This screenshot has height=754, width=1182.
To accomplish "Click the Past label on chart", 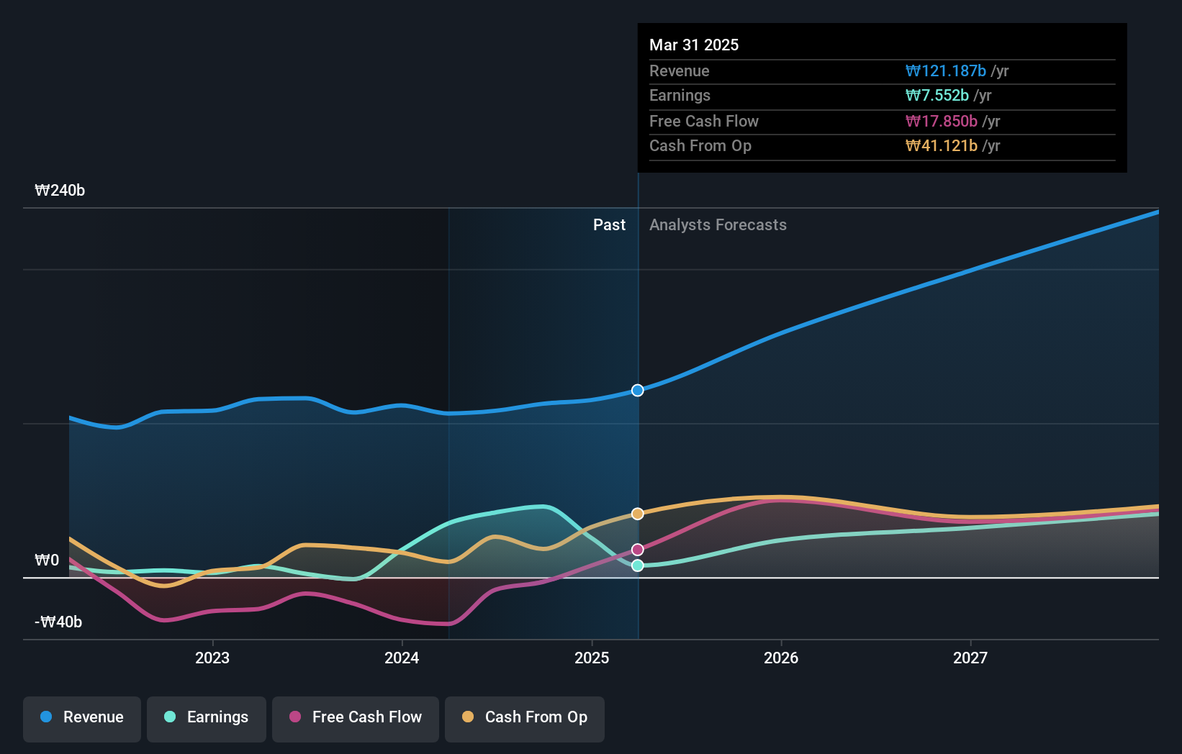I will [609, 225].
